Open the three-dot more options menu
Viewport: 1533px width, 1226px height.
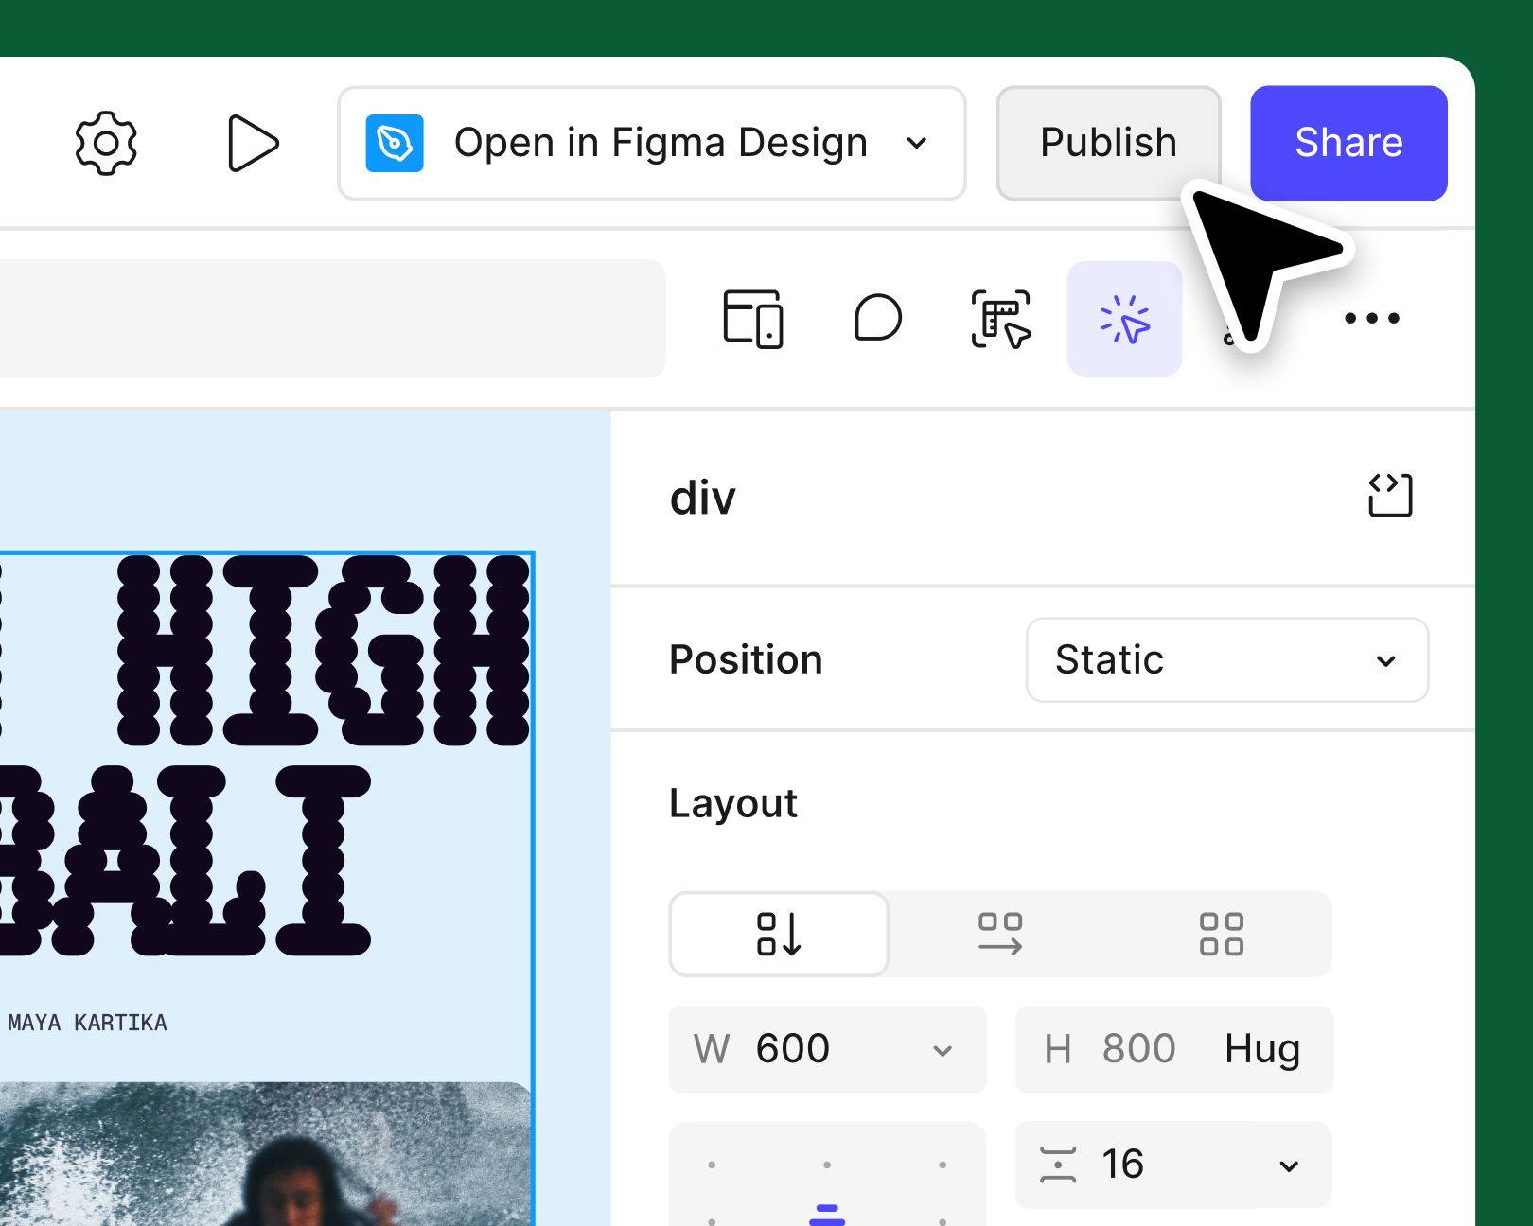(1372, 318)
